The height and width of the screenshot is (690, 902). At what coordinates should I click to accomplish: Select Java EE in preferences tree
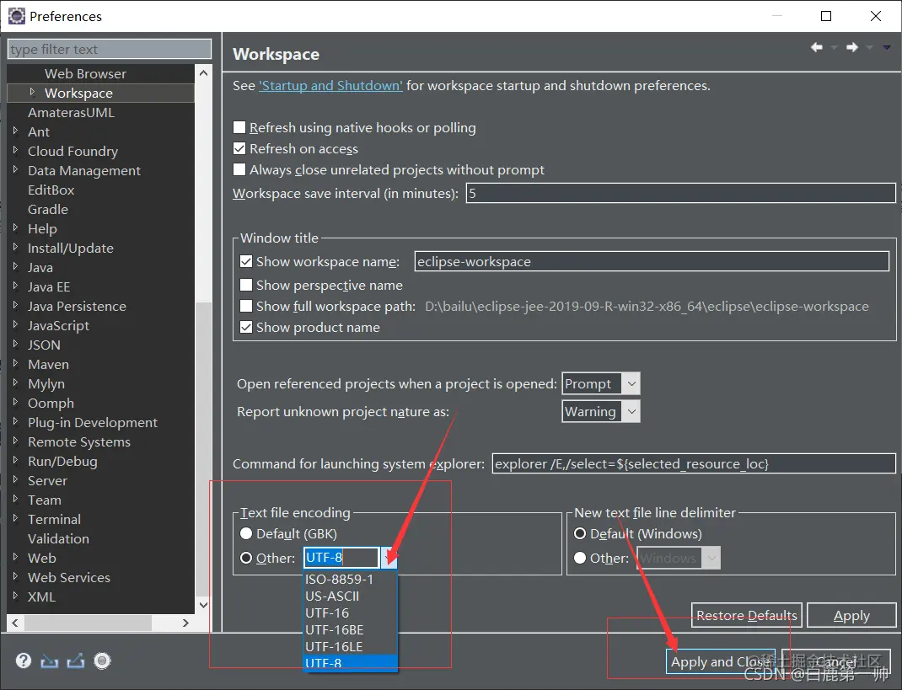tap(49, 287)
